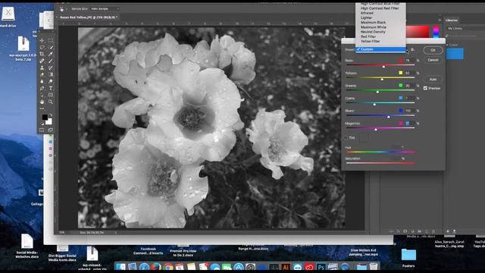485x273 pixels.
Task: Choose the Yellow Filter preset
Action: [x=380, y=41]
